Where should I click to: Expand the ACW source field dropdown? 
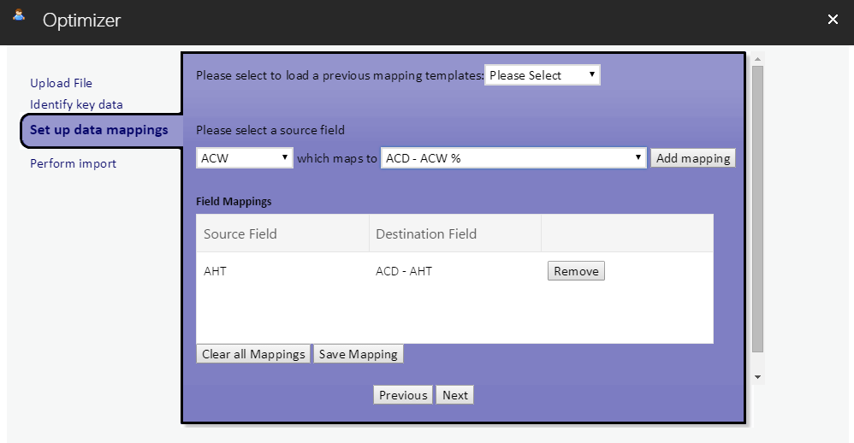pyautogui.click(x=245, y=158)
